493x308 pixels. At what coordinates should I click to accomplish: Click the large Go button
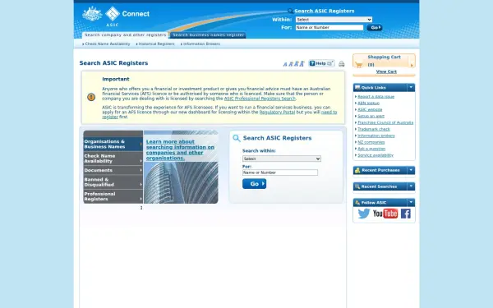255,184
